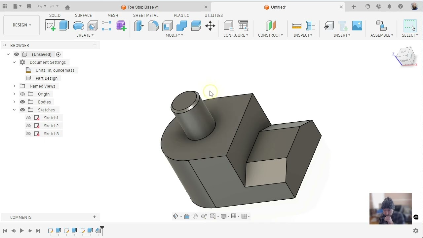Viewport: 423px width, 238px height.
Task: Jump to timeline beginning
Action: [5, 231]
